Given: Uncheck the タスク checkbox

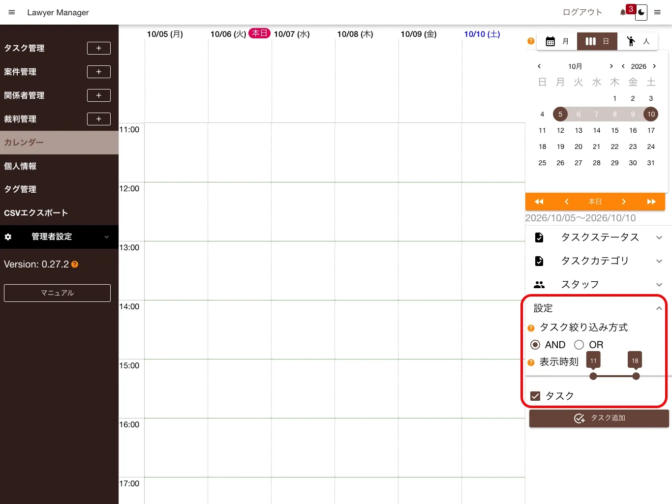Looking at the screenshot, I should point(535,396).
